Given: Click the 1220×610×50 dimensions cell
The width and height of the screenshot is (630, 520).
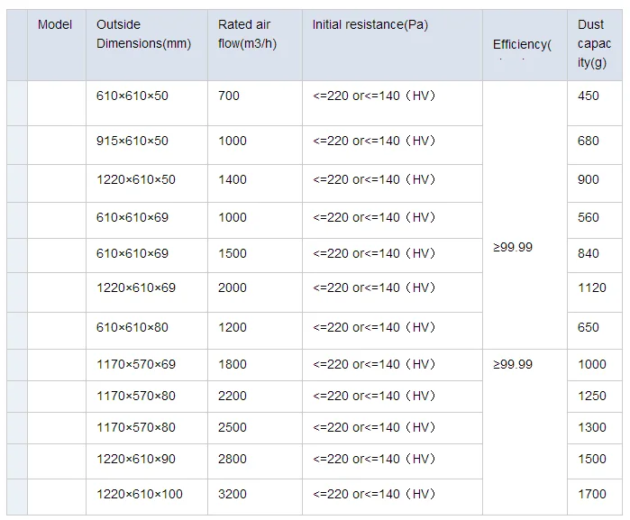Looking at the screenshot, I should tap(136, 180).
